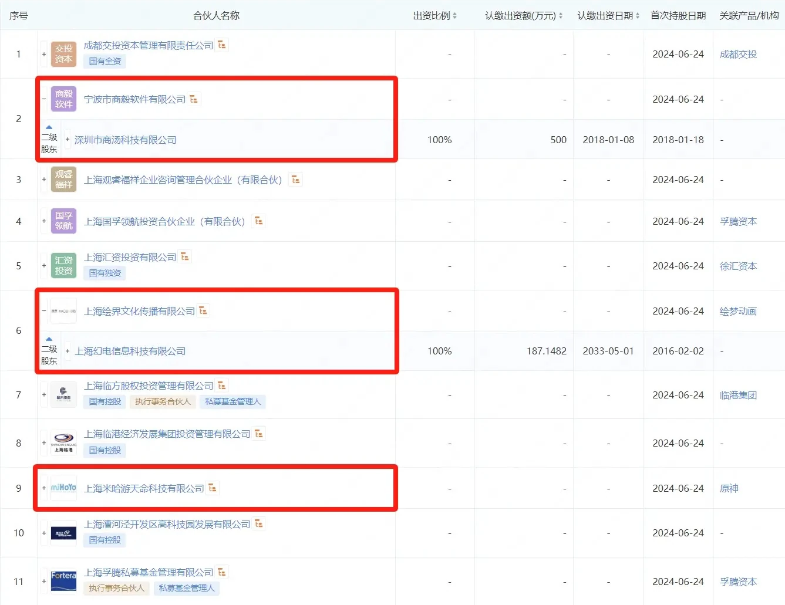This screenshot has height=605, width=785.
Task: Expand the 上海观睿福祥企业咨询管理合伙企业 row
Action: 44,180
